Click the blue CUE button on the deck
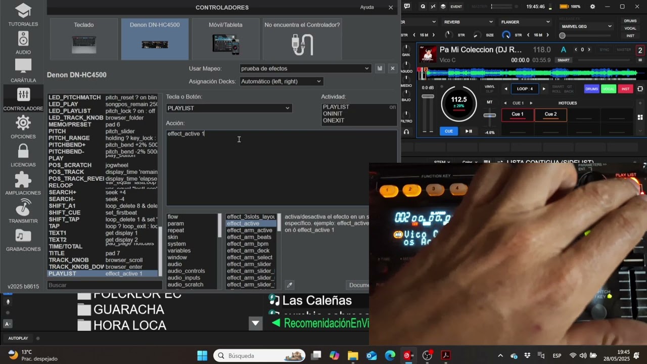The width and height of the screenshot is (647, 364). pyautogui.click(x=449, y=131)
